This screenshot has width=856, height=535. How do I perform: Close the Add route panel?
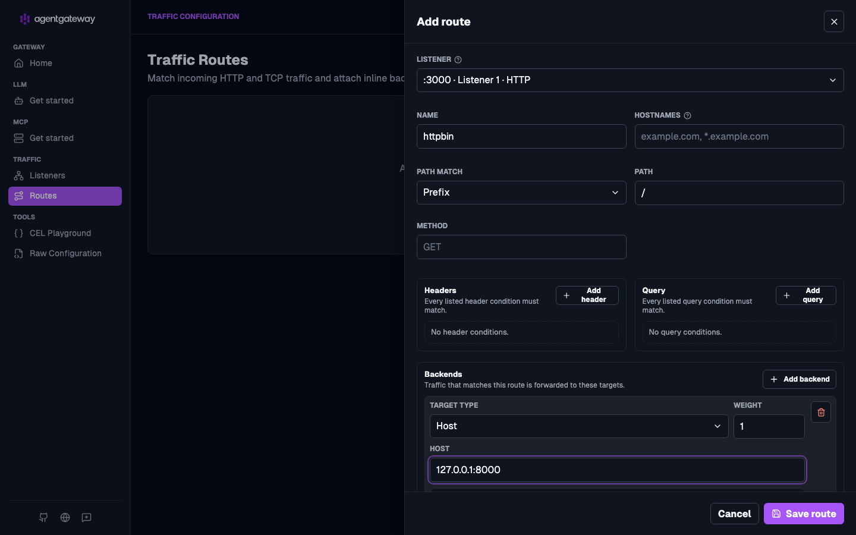point(834,22)
